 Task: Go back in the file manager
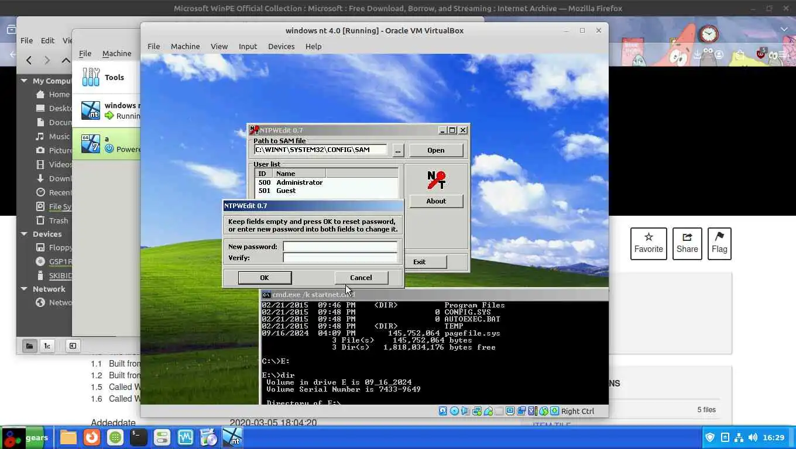click(x=29, y=60)
